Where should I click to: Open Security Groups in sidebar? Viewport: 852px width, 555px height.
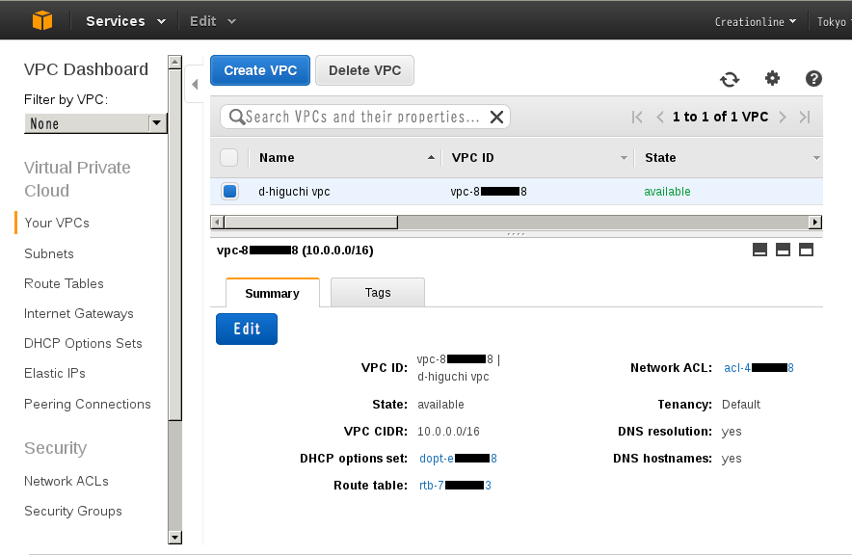click(x=73, y=511)
